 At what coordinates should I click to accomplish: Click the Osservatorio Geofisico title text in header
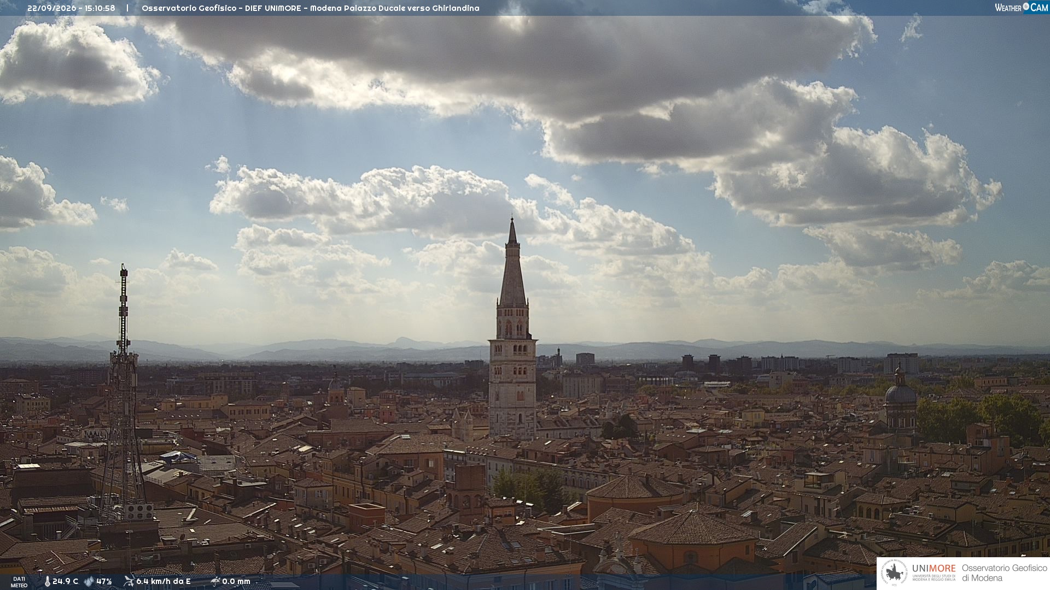(x=189, y=8)
